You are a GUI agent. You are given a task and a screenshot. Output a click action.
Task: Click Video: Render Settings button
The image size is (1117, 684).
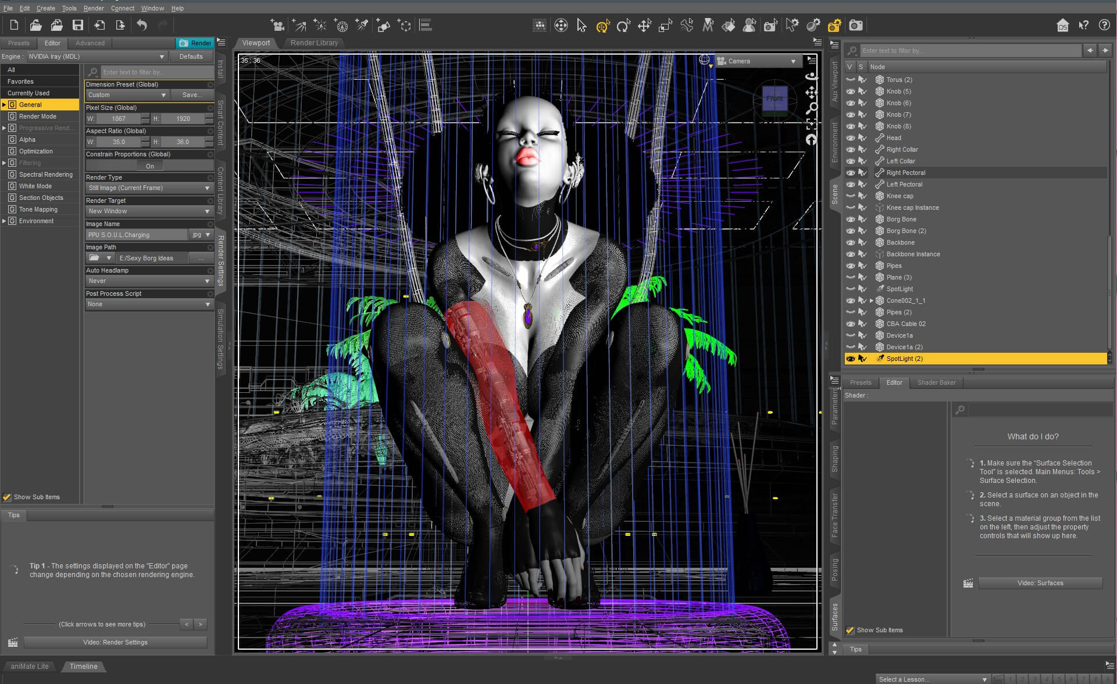[115, 642]
